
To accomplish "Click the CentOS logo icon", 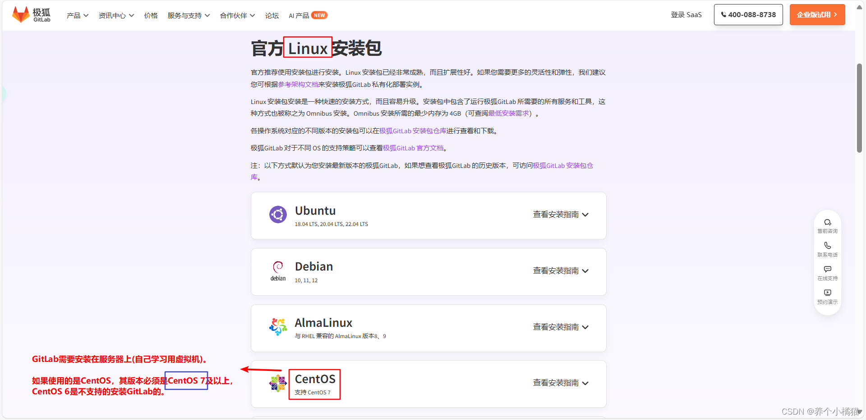I will (278, 383).
